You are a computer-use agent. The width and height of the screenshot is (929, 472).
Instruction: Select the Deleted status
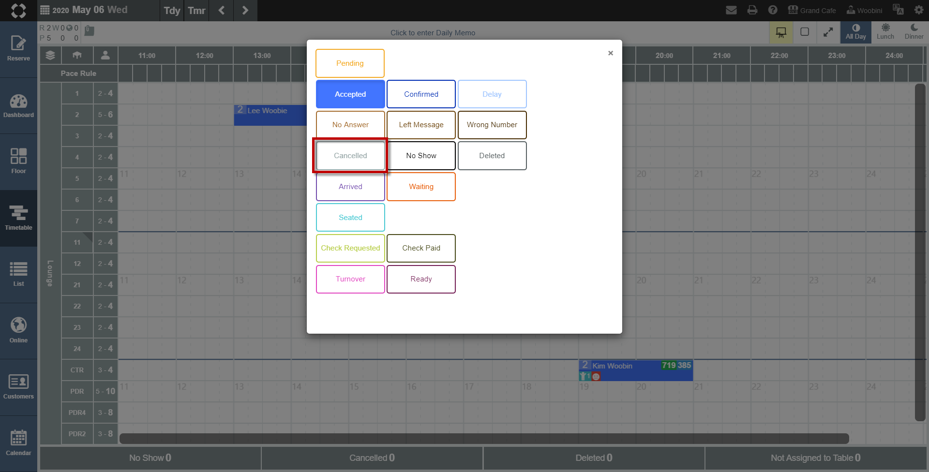[492, 156]
